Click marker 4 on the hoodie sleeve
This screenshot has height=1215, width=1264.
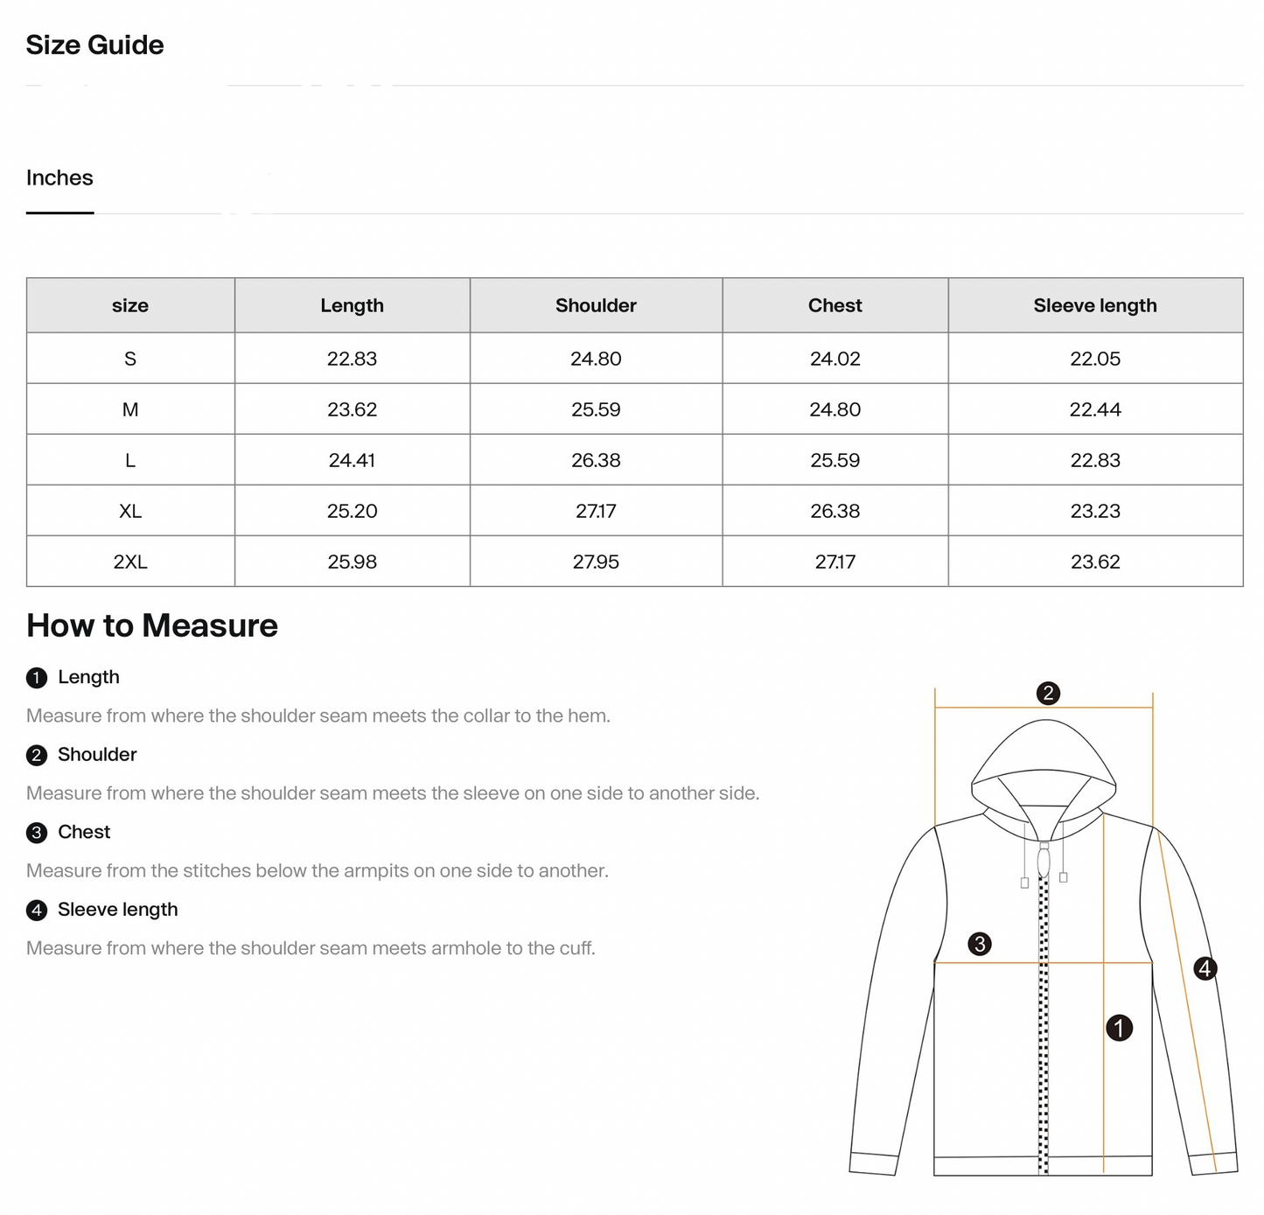tap(1205, 968)
